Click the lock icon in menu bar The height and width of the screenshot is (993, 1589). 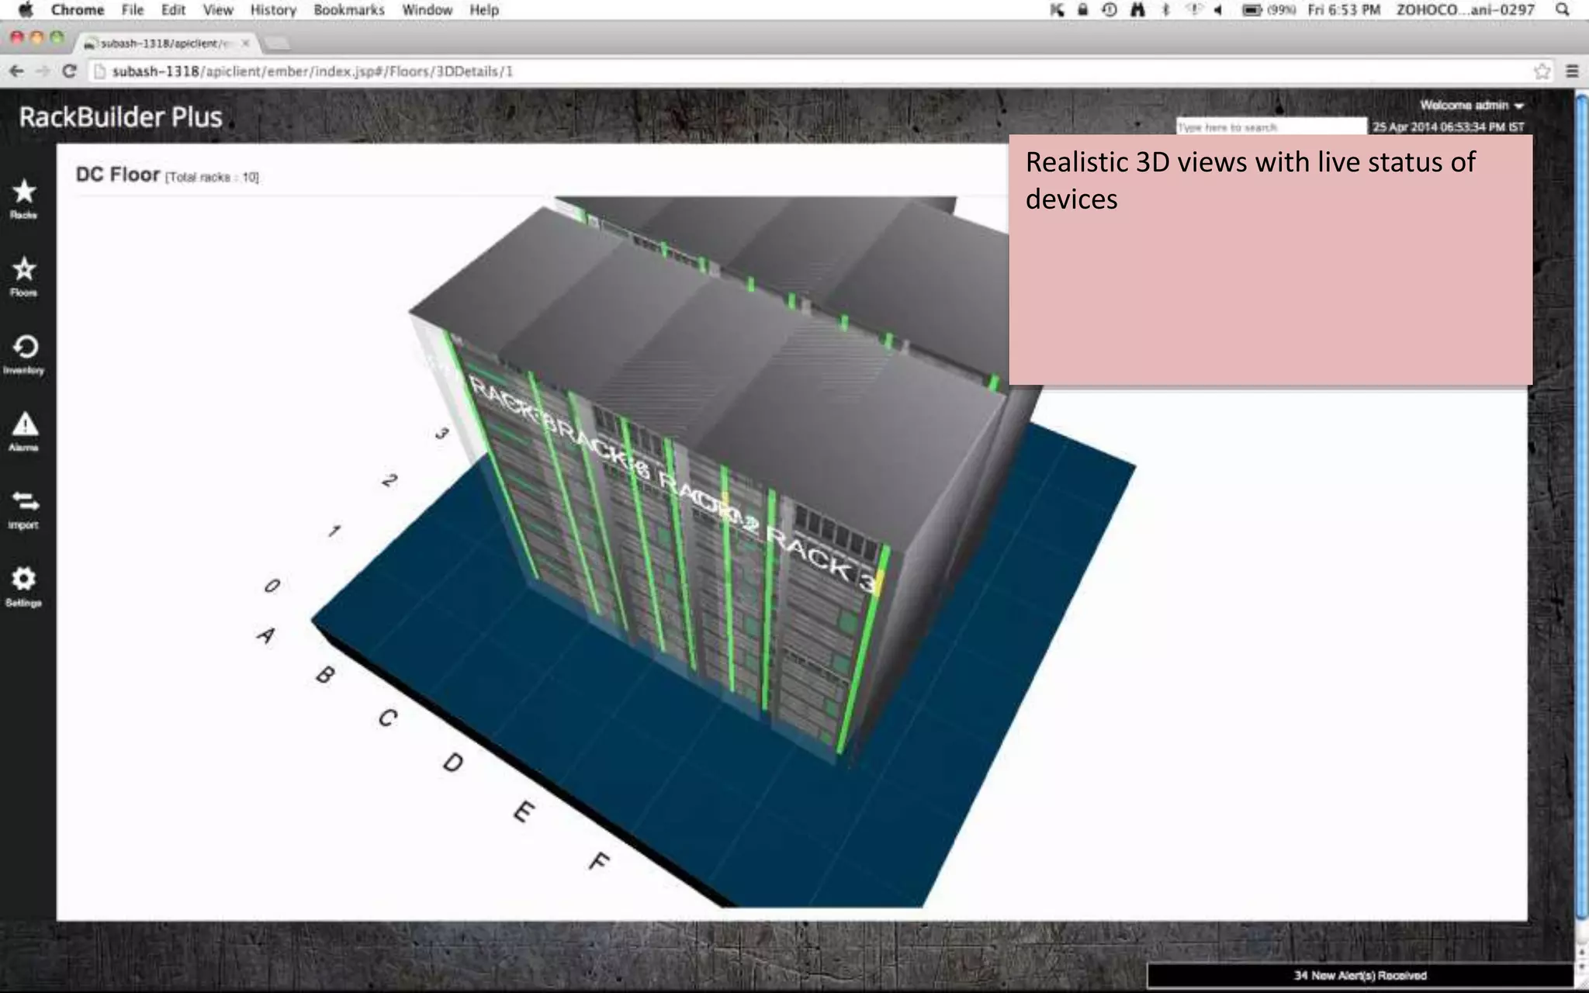tap(1082, 10)
